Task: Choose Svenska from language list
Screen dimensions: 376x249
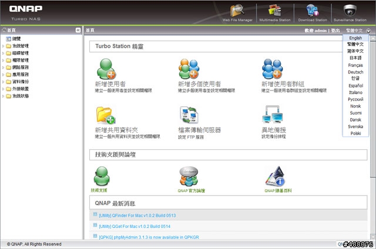Action: coord(355,126)
